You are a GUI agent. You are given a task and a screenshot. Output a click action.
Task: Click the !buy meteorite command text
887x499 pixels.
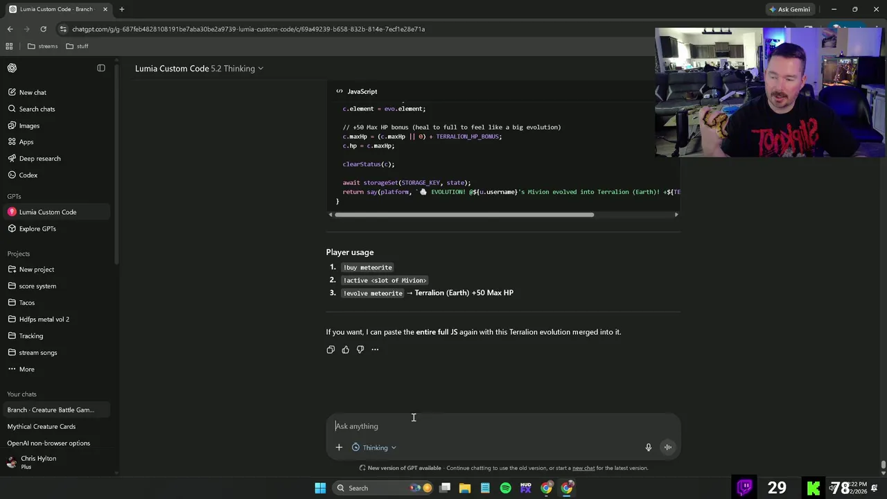(367, 268)
